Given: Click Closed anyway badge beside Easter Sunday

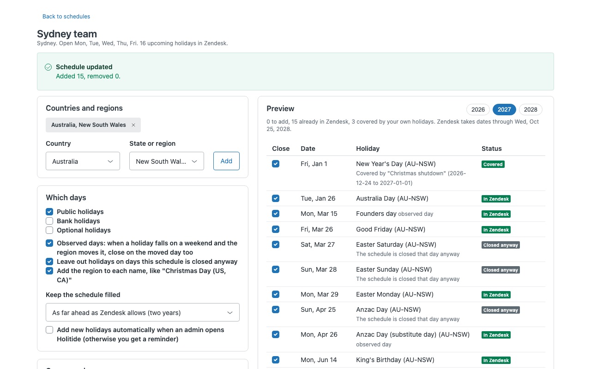Looking at the screenshot, I should (x=501, y=270).
